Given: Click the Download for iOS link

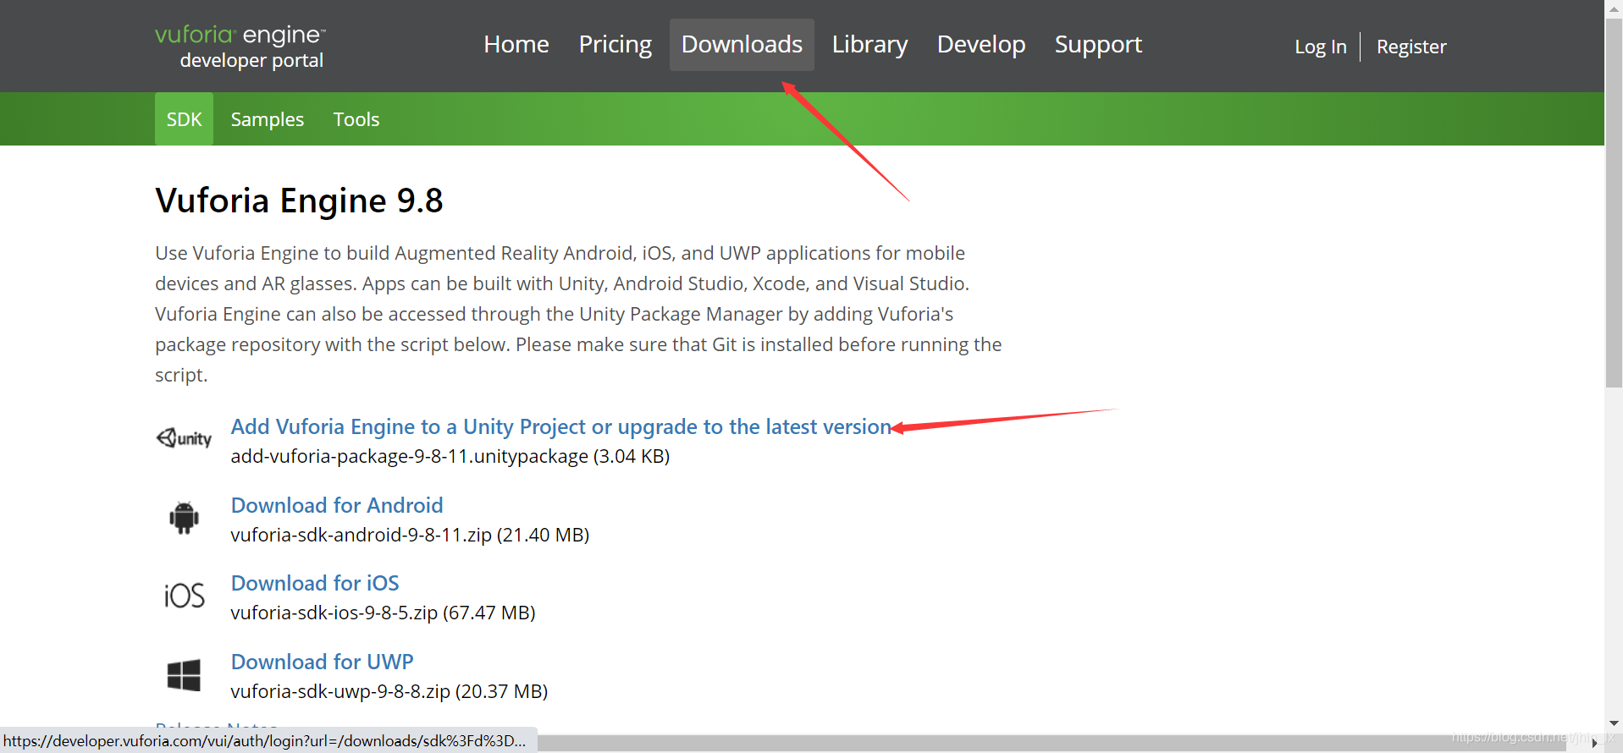Looking at the screenshot, I should pos(315,583).
